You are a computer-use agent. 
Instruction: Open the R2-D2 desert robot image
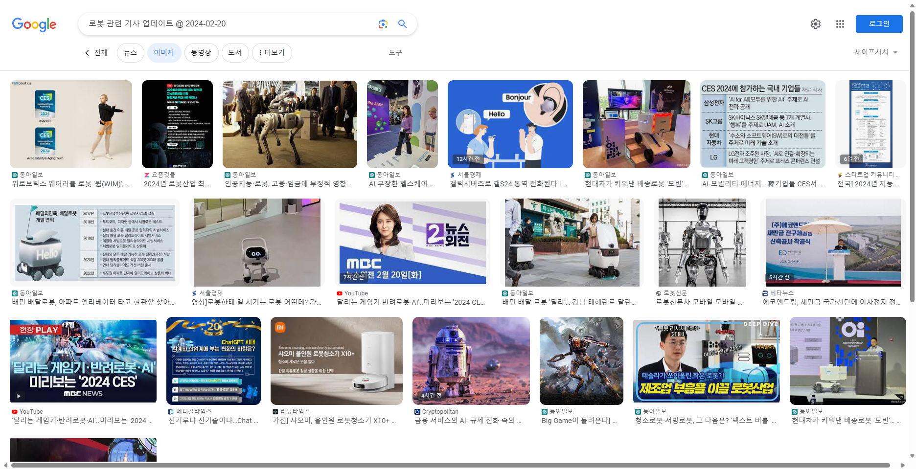pyautogui.click(x=471, y=361)
